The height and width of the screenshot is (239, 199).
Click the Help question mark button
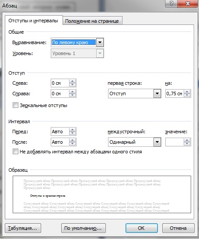171,3
